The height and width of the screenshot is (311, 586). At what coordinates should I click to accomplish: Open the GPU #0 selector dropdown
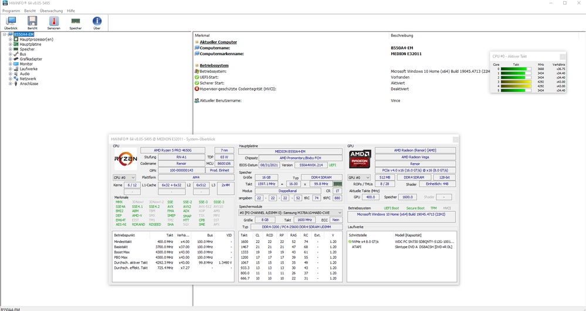tap(359, 178)
